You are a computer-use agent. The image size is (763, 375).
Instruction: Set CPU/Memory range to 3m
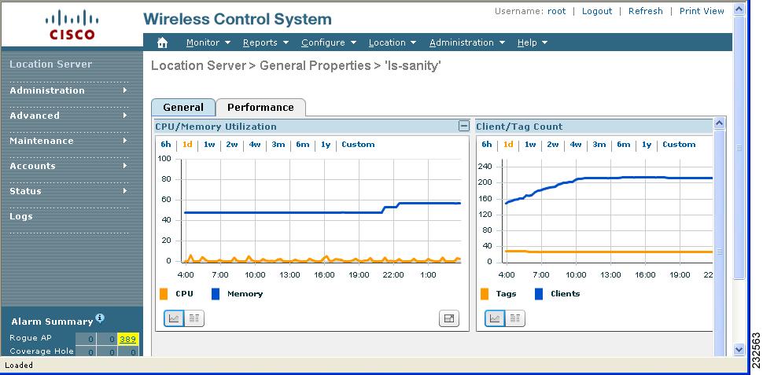coord(278,145)
